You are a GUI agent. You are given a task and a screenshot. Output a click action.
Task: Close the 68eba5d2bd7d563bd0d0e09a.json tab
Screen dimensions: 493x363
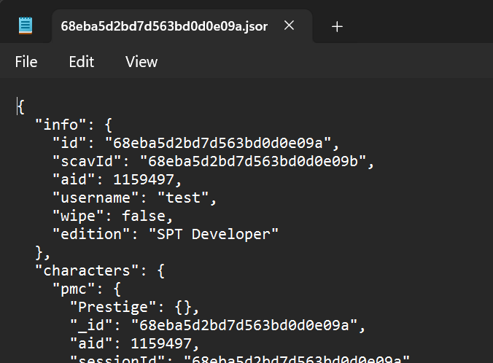click(289, 26)
